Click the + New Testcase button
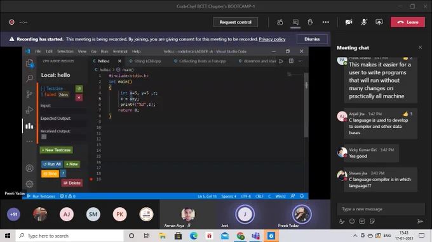 coord(56,150)
